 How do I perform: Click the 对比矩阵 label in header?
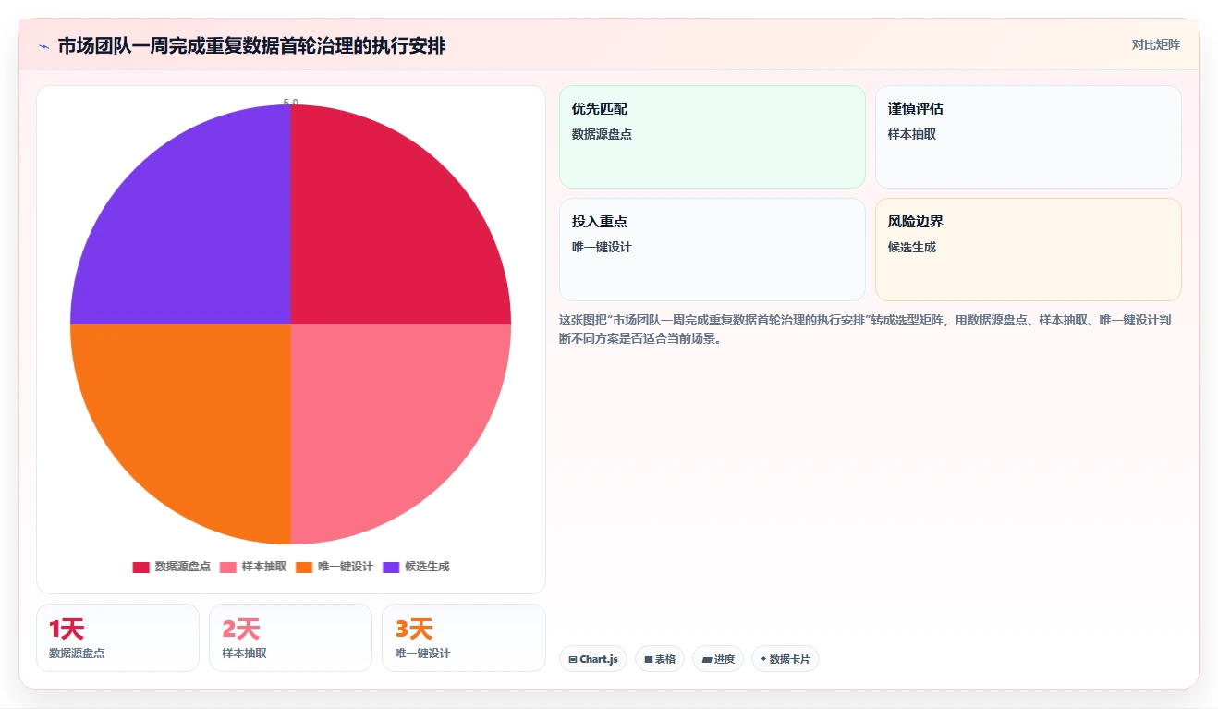[1155, 44]
